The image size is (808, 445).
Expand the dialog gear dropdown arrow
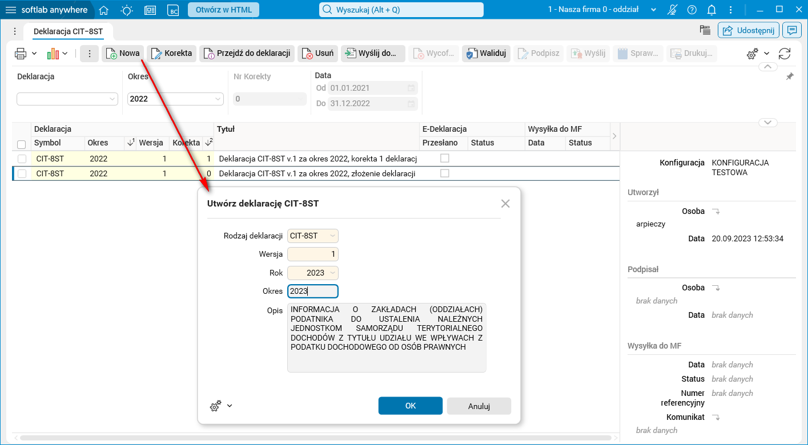[230, 406]
